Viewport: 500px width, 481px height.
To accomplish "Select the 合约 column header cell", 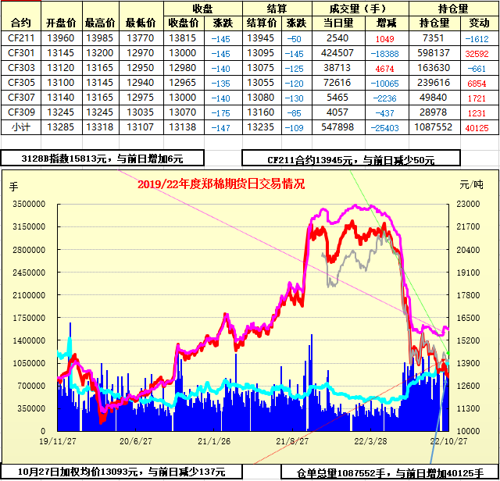I will (22, 23).
